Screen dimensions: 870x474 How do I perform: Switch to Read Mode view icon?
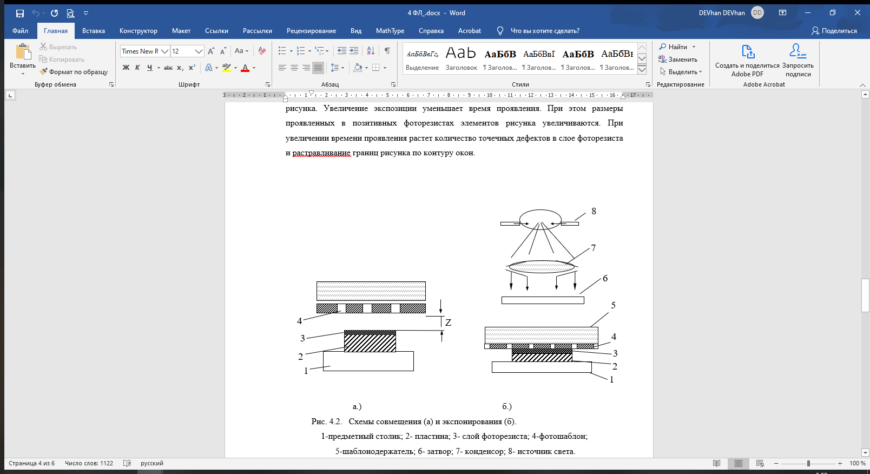[x=717, y=463]
